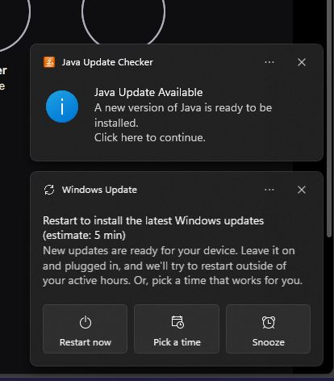The width and height of the screenshot is (334, 381).
Task: Click the Java Update Checker app icon
Action: 49,62
